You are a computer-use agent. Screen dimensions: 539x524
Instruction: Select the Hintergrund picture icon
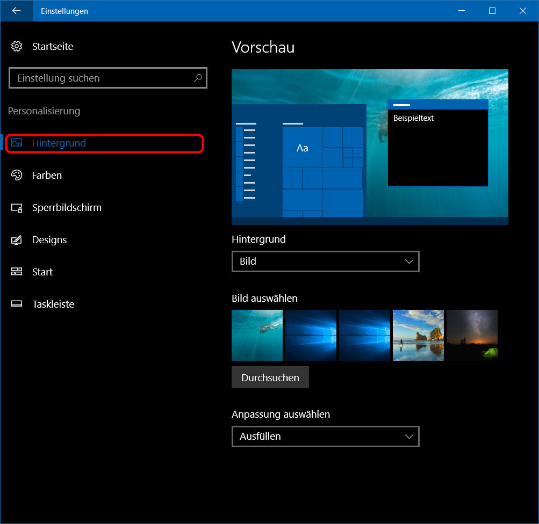click(17, 143)
